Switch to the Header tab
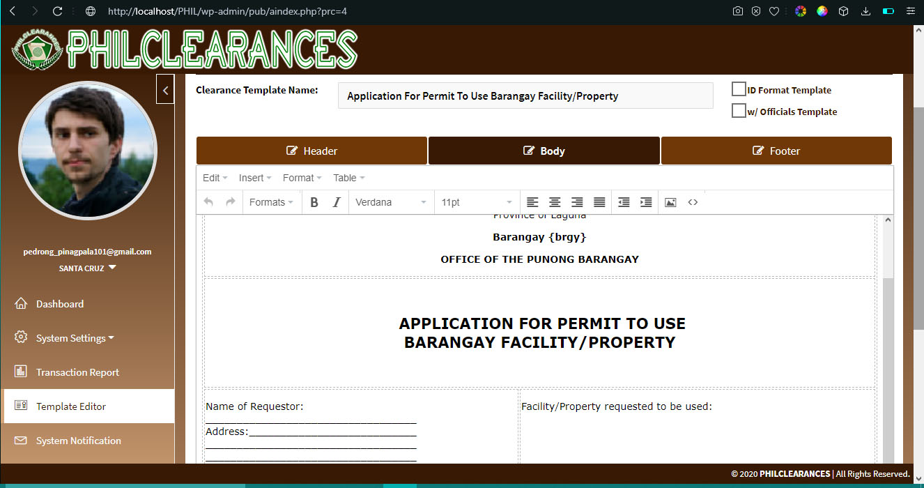924x488 pixels. (x=311, y=151)
